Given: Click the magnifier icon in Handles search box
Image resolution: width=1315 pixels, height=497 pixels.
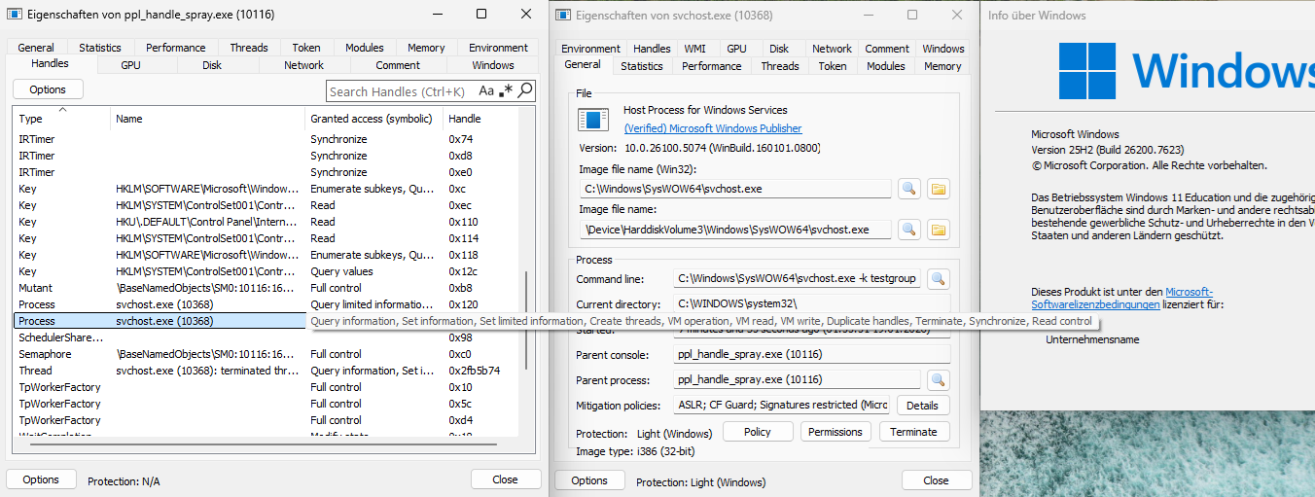Looking at the screenshot, I should [x=525, y=90].
